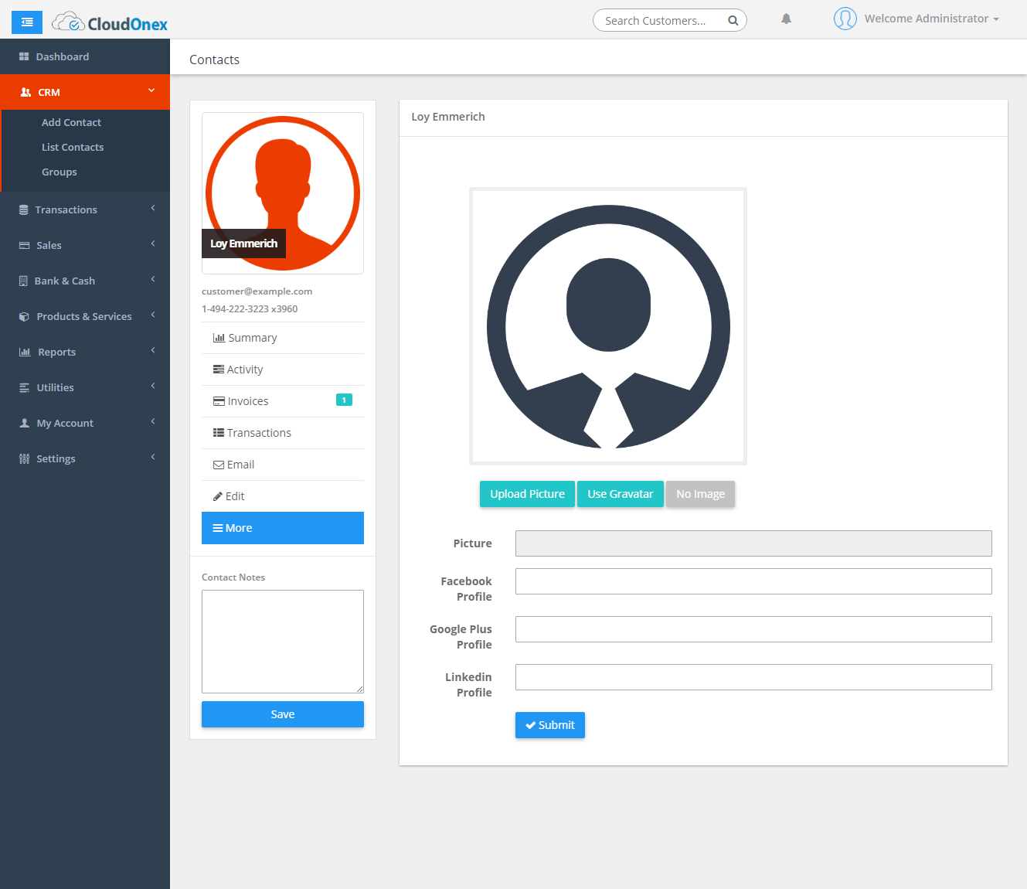Expand the Transactions sidebar chevron

point(153,208)
